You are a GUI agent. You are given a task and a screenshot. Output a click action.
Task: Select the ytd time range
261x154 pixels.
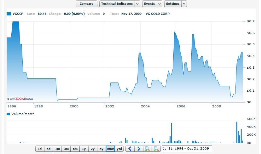point(119,149)
